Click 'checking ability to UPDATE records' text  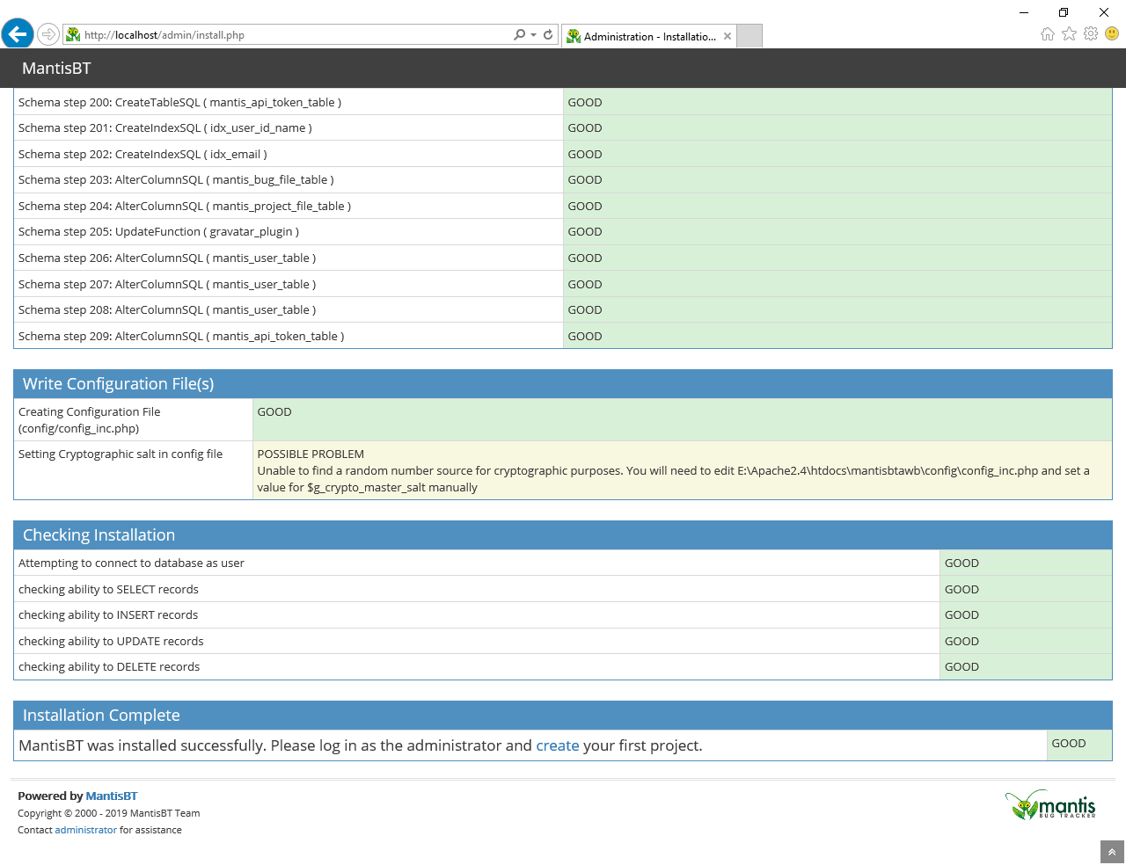click(x=111, y=642)
